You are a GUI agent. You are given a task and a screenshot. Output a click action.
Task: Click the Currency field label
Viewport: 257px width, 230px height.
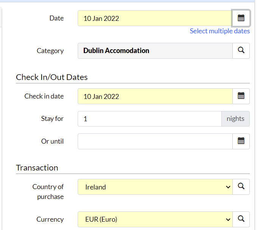[x=50, y=219]
